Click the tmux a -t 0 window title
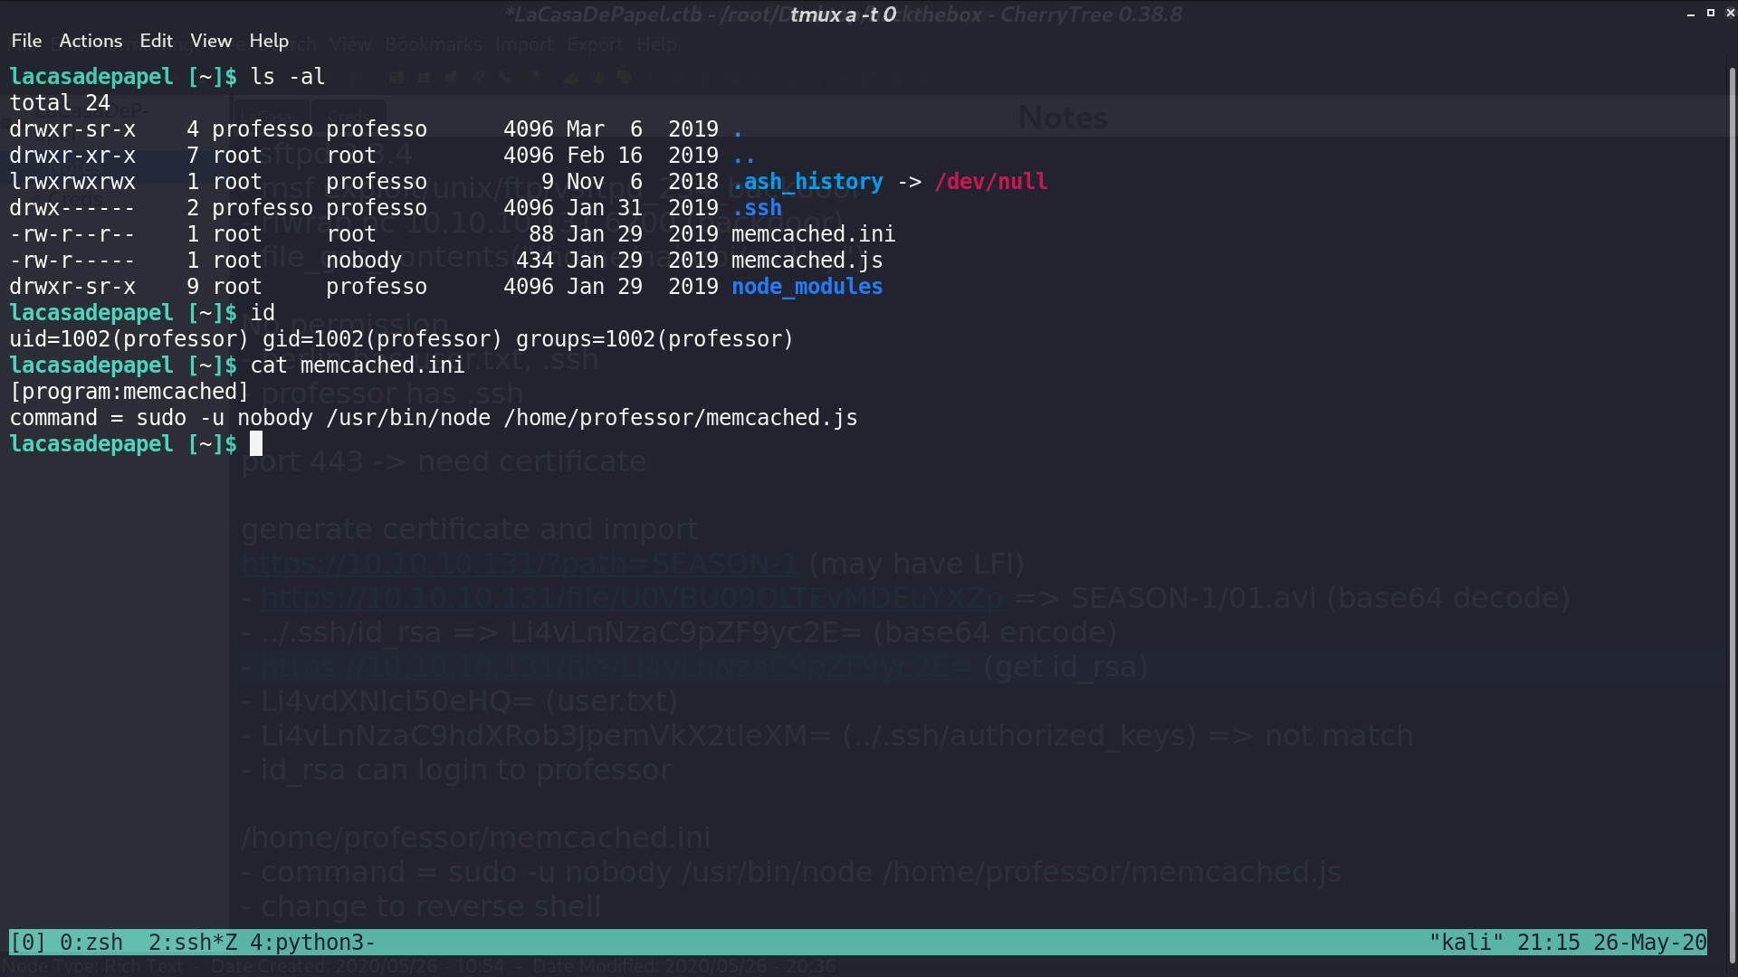The height and width of the screenshot is (977, 1738). 843,14
